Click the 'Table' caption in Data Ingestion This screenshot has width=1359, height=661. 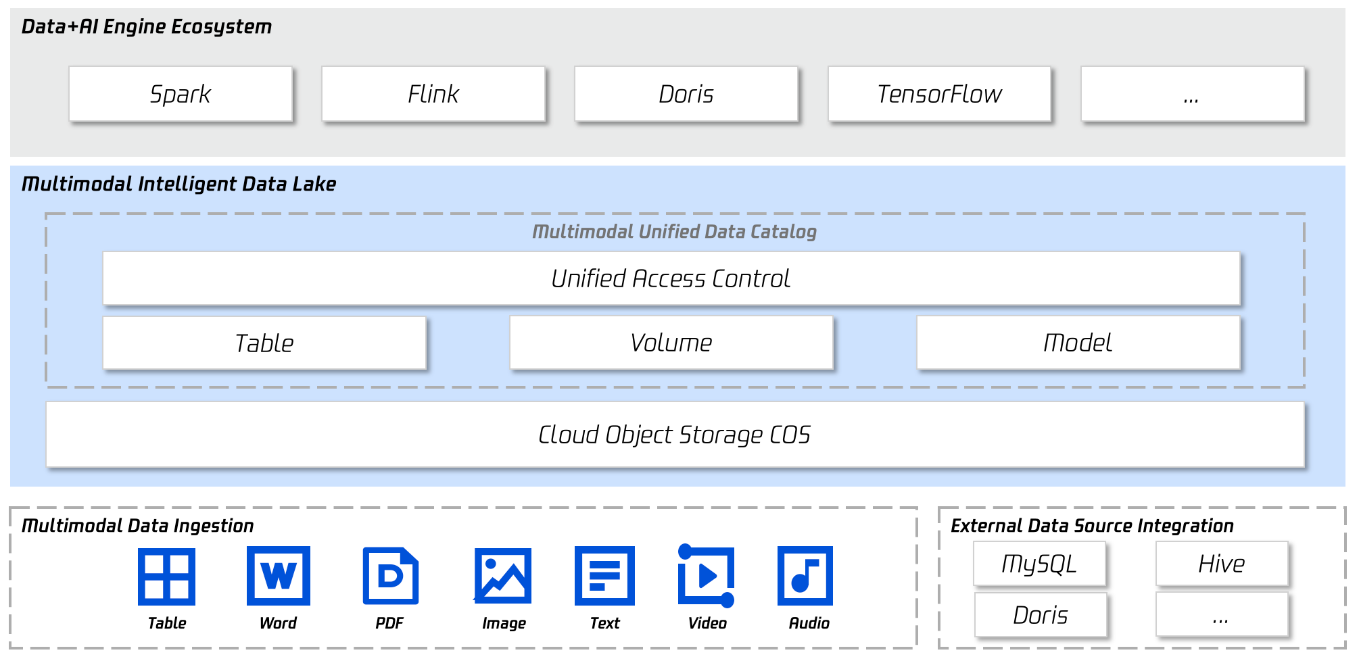pos(167,623)
